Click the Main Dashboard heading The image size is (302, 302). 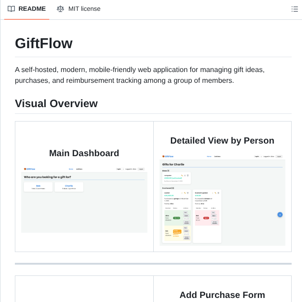84,153
